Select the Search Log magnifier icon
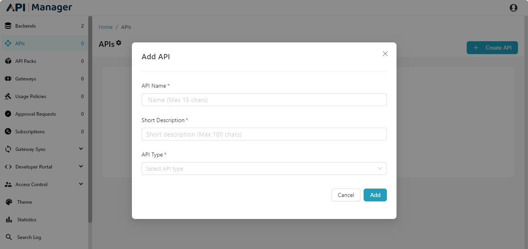Screen dimensions: 528x249 [x=8, y=237]
